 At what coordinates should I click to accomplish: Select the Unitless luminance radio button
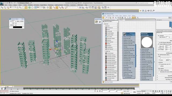159,66
